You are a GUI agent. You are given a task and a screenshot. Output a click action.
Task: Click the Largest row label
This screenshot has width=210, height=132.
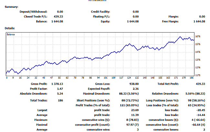tap(42, 110)
